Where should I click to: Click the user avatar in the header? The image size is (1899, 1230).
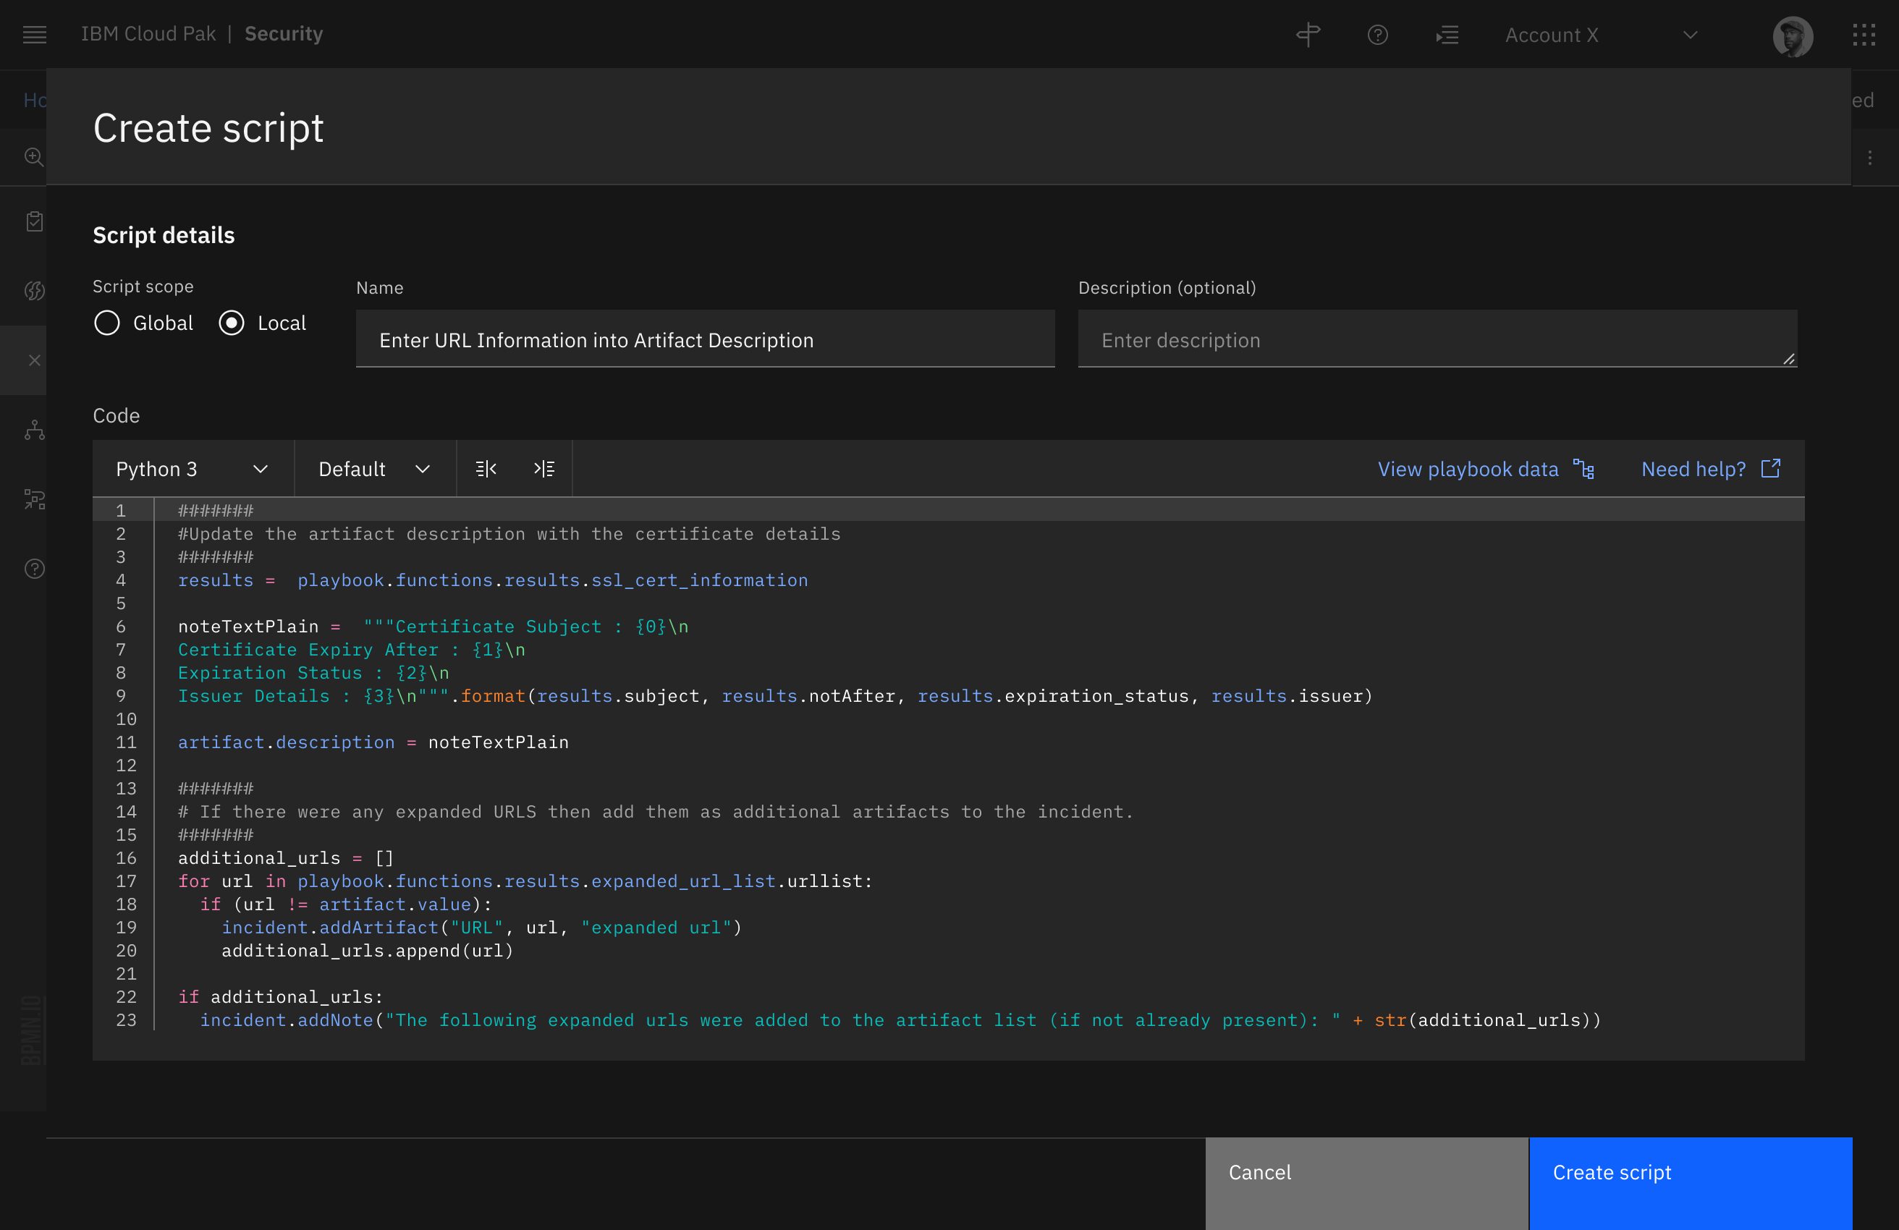coord(1793,34)
